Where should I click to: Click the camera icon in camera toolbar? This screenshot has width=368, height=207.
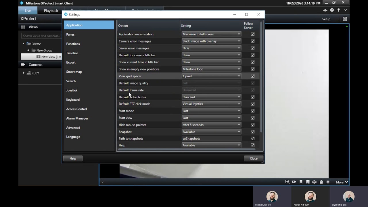[x=294, y=182]
